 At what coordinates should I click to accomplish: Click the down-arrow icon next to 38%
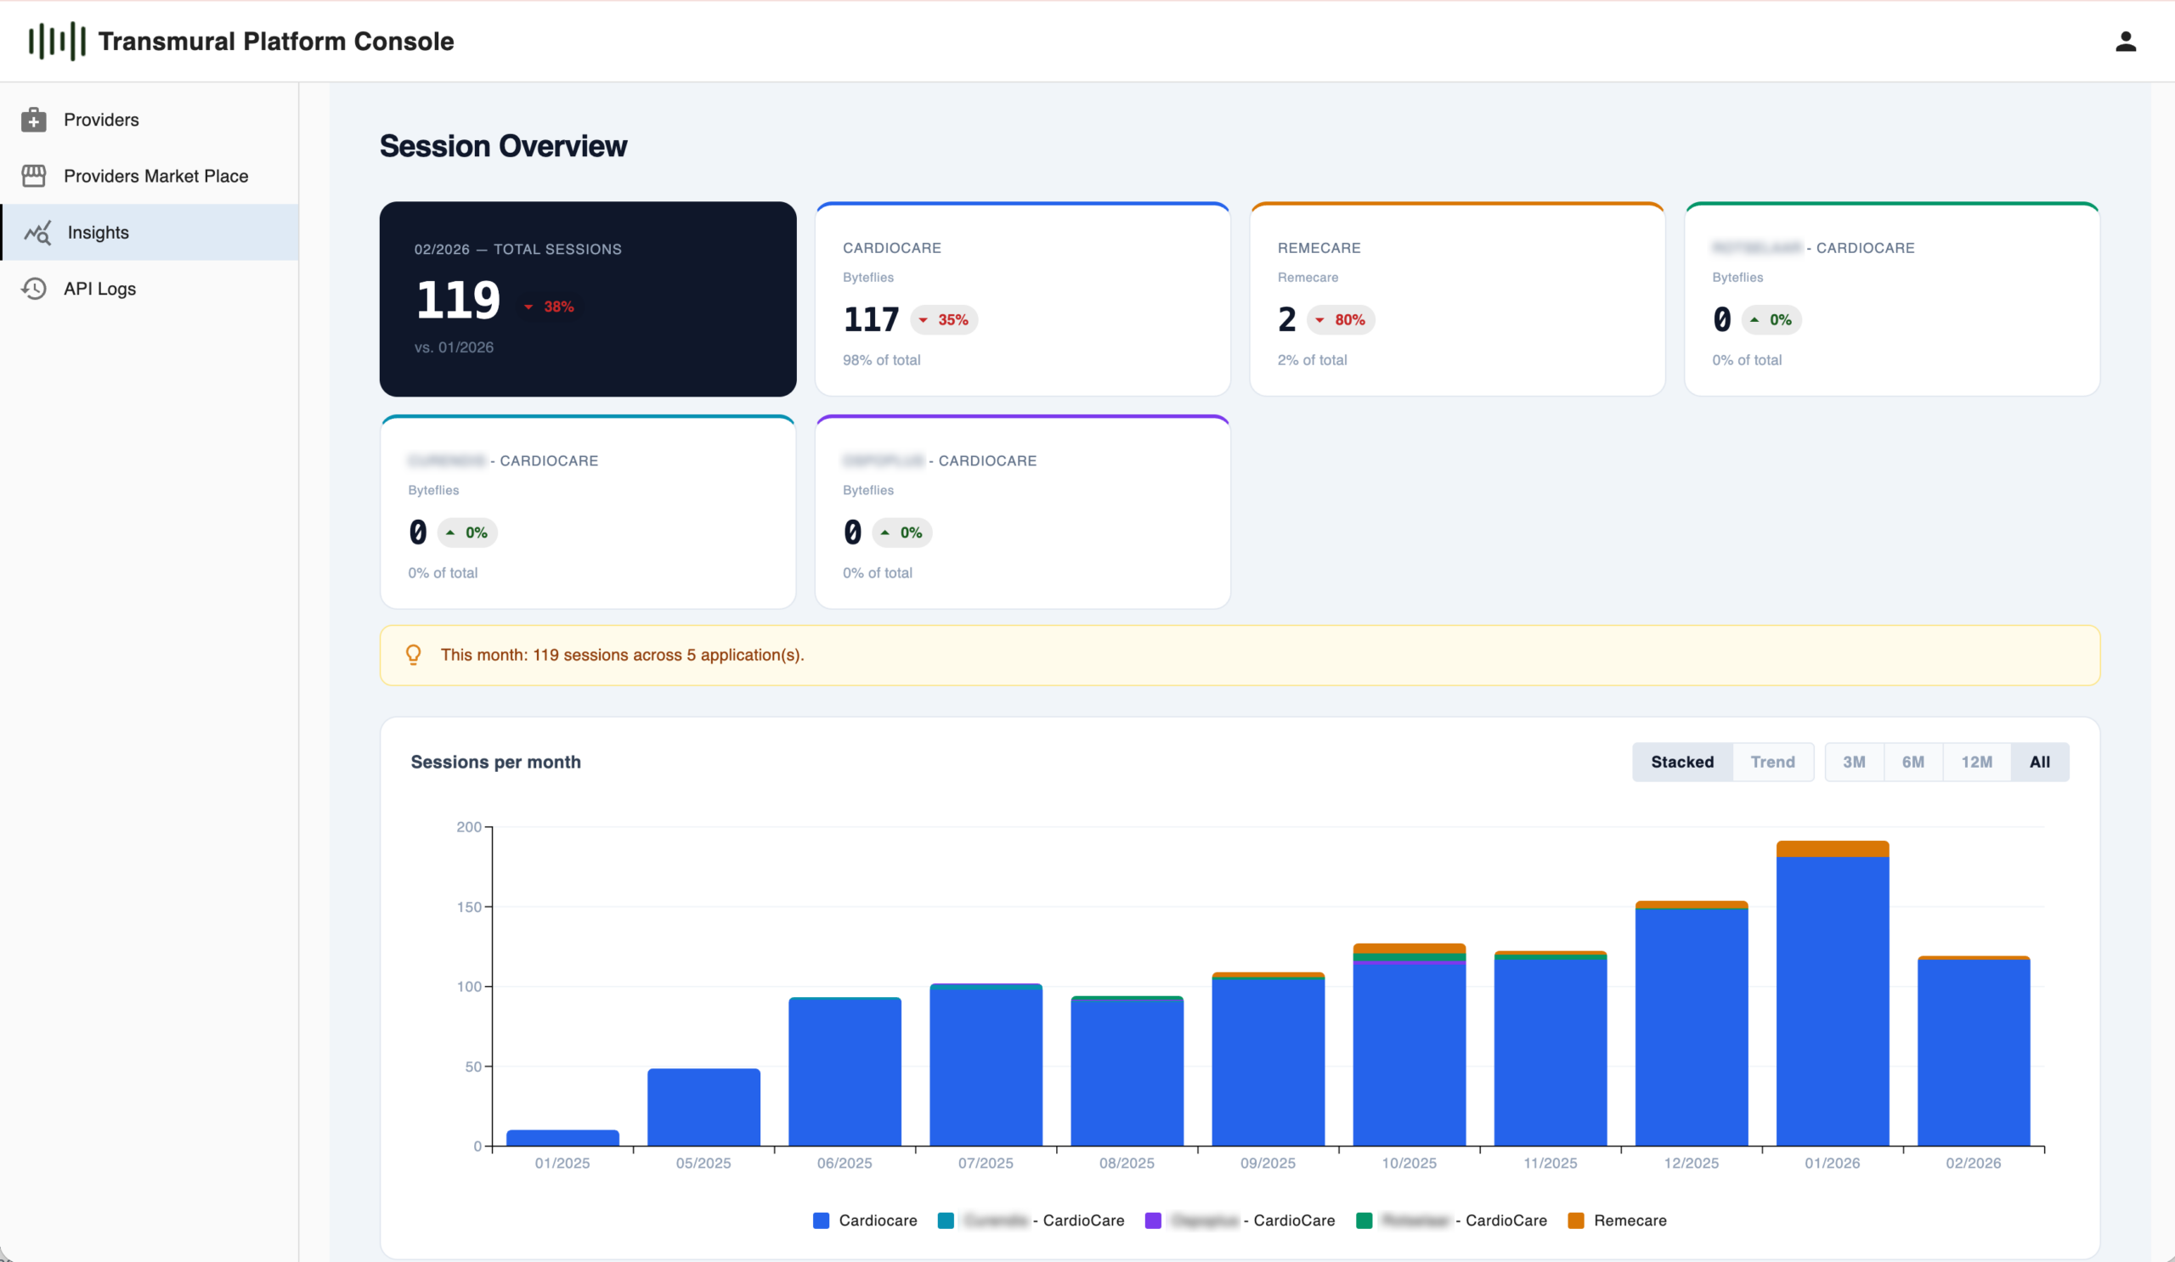(528, 307)
